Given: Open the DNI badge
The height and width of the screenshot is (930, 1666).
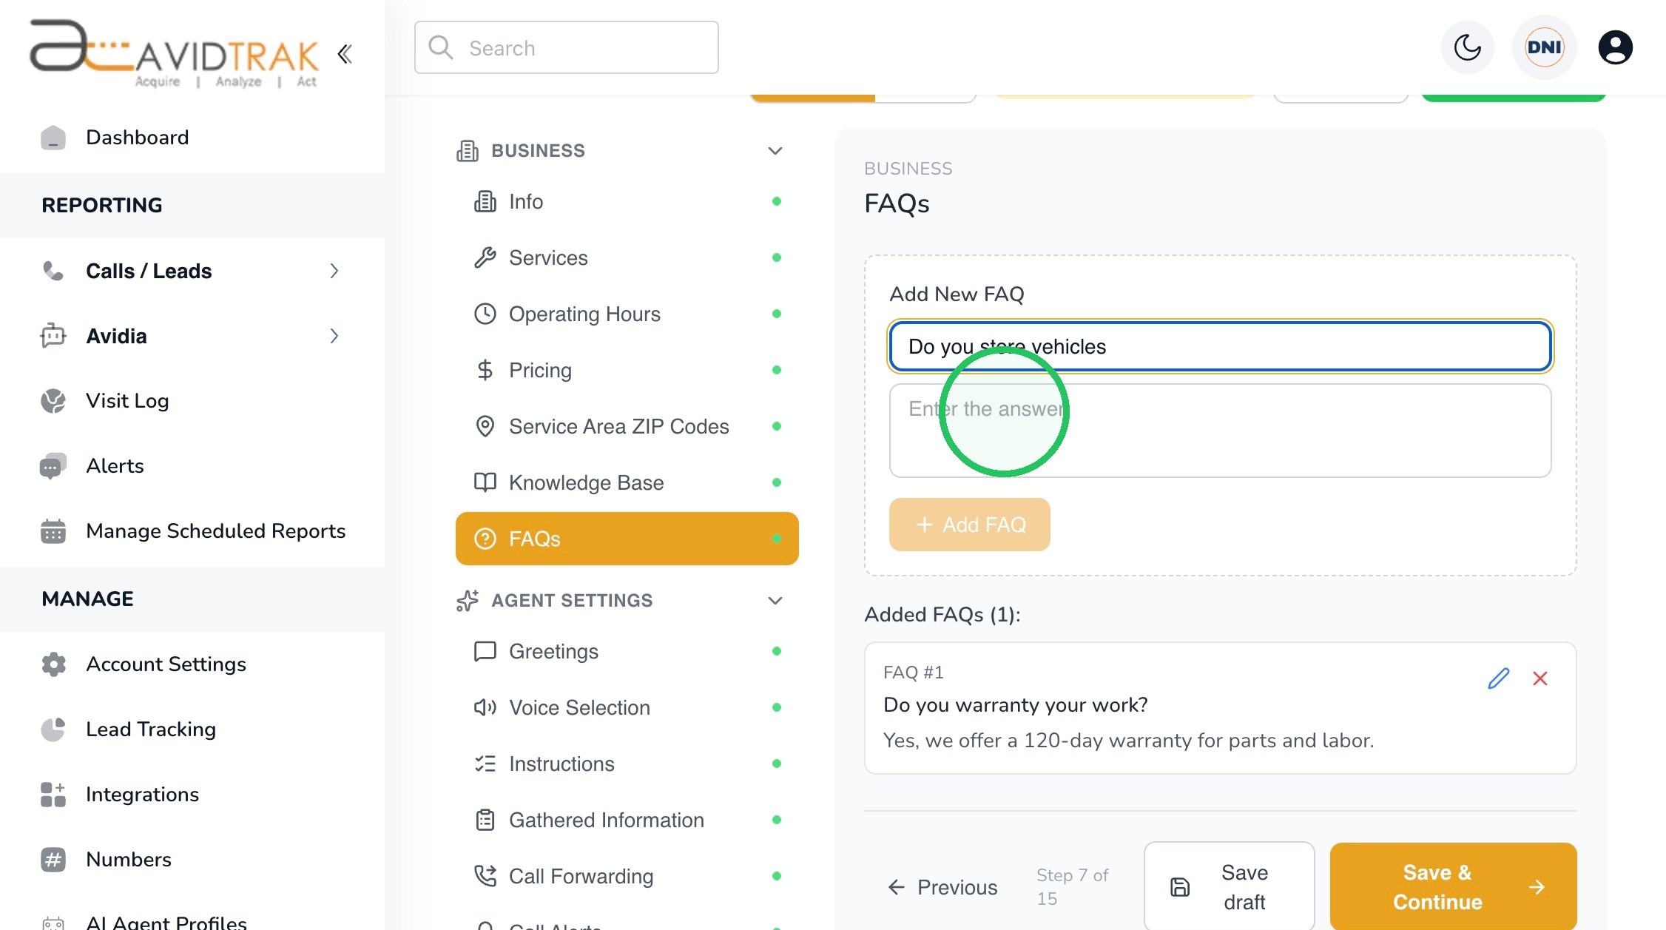Looking at the screenshot, I should pos(1544,47).
